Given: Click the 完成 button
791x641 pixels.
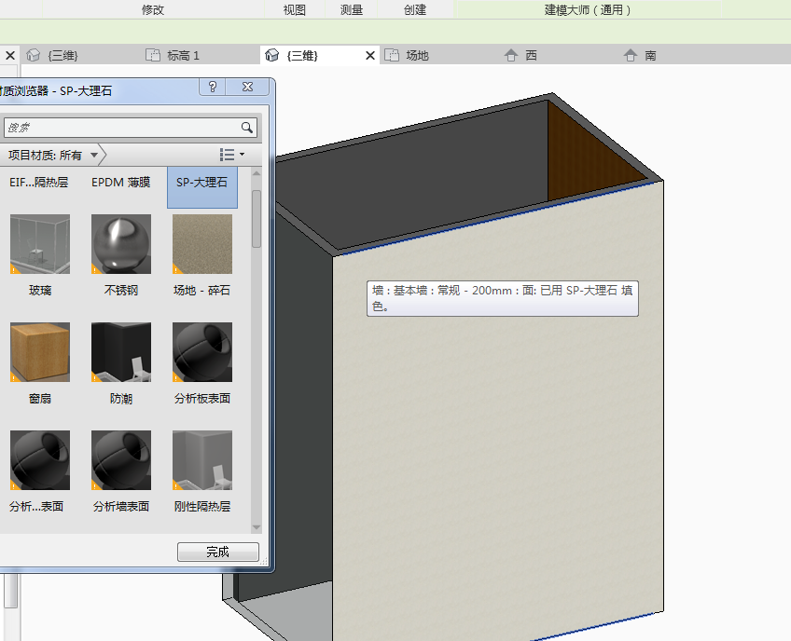Looking at the screenshot, I should tap(217, 552).
